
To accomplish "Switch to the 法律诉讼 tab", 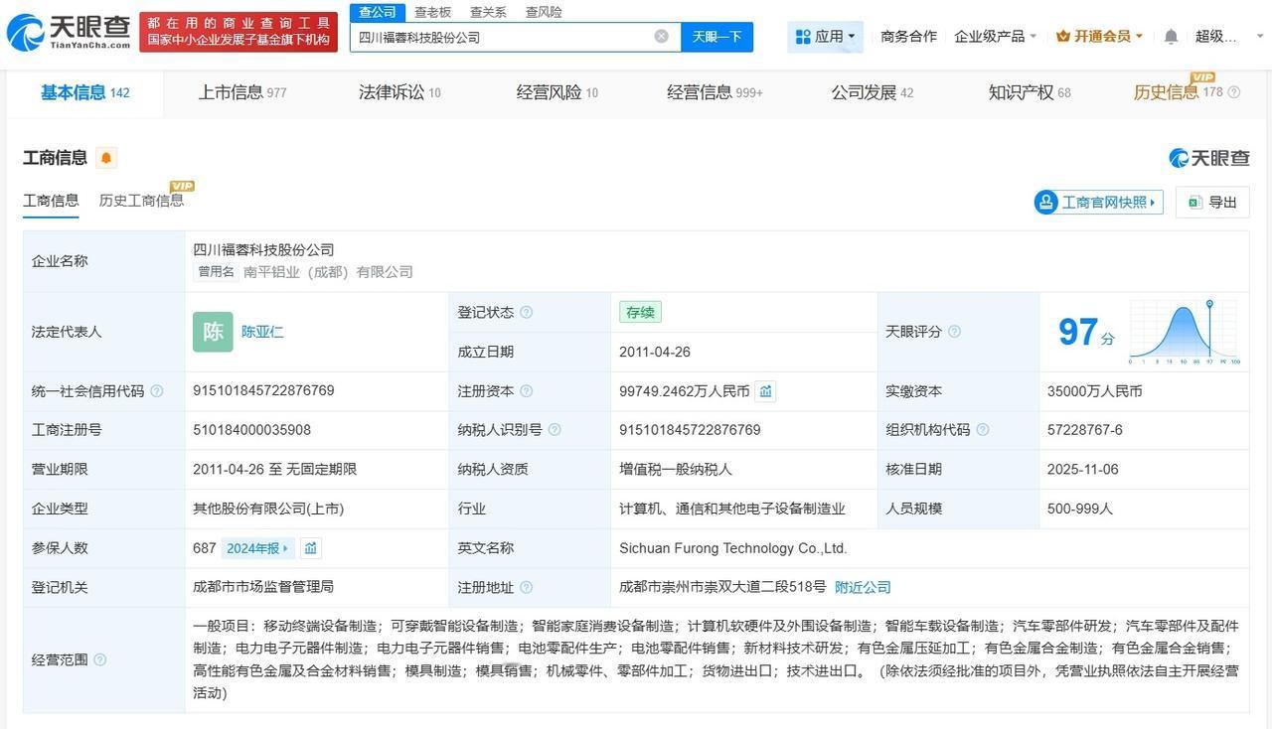I will pos(398,92).
